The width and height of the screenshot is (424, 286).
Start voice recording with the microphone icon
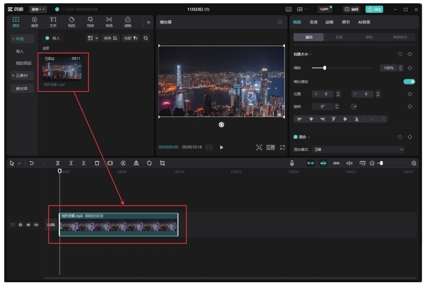click(292, 163)
